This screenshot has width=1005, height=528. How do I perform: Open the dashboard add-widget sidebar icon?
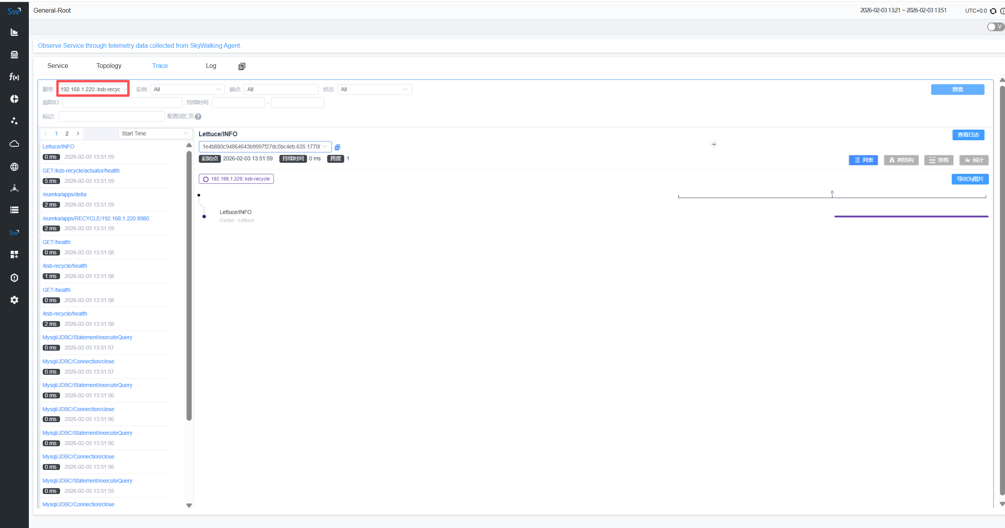point(14,255)
